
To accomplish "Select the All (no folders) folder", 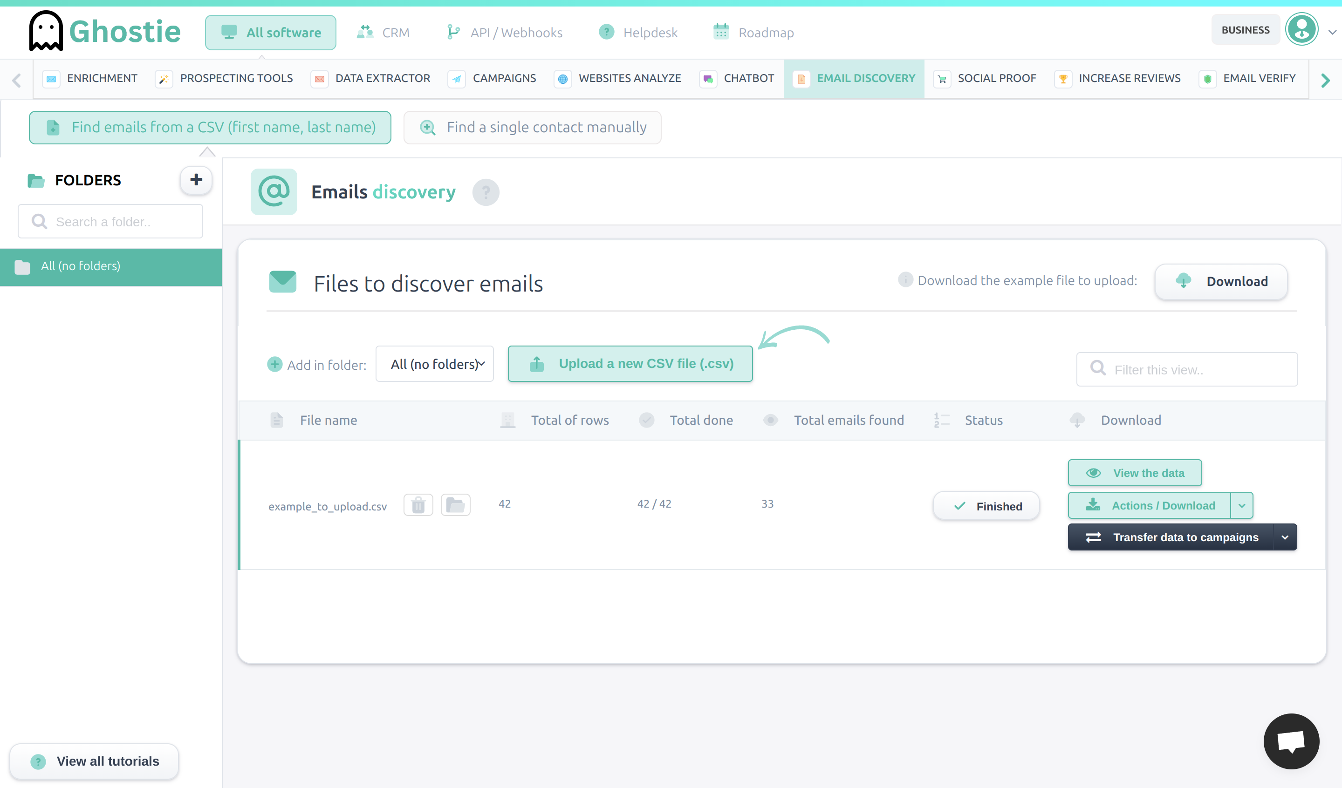I will (111, 267).
